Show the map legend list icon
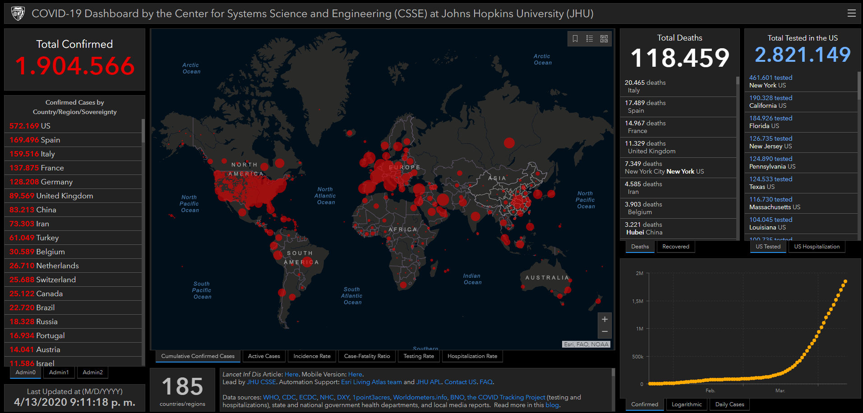Image resolution: width=863 pixels, height=413 pixels. 590,39
